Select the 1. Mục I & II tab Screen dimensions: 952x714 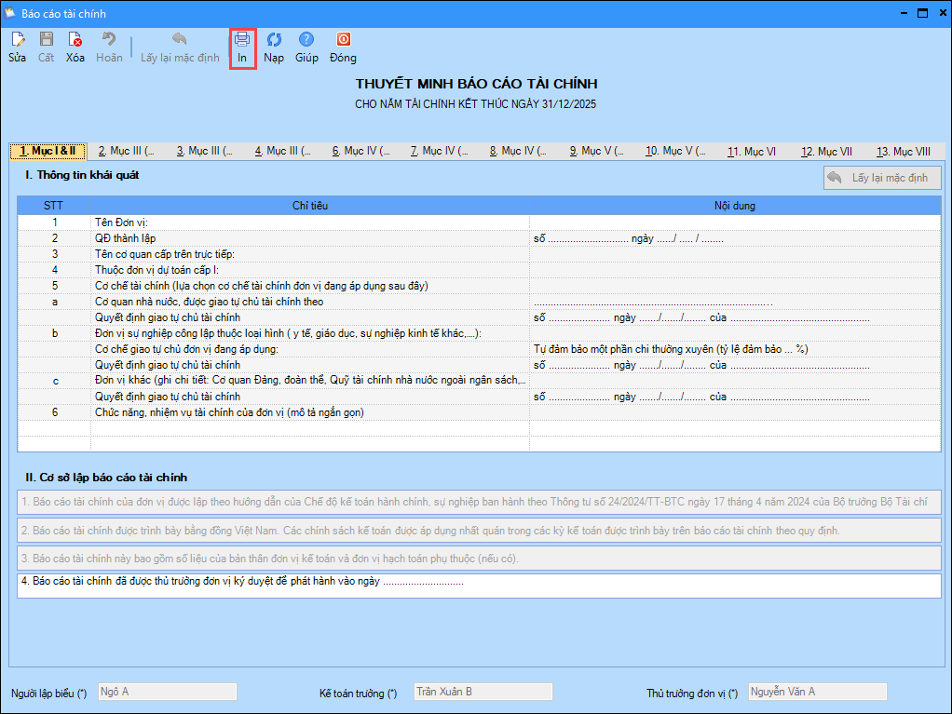(x=48, y=151)
